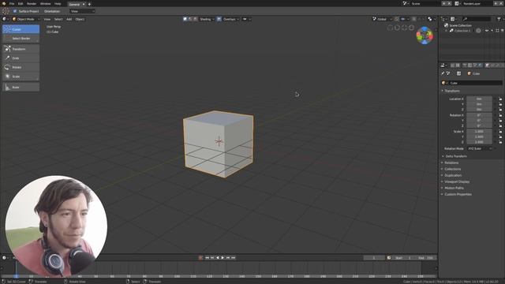Open the viewport Add menu
Image resolution: width=505 pixels, height=284 pixels.
coord(69,19)
